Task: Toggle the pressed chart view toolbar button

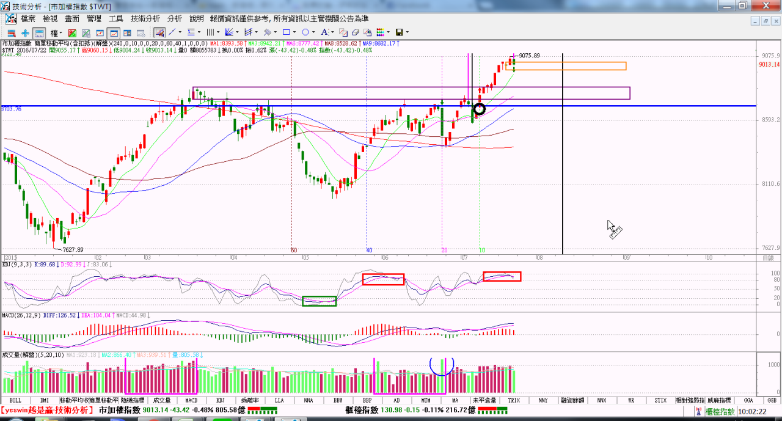Action: coord(114,32)
